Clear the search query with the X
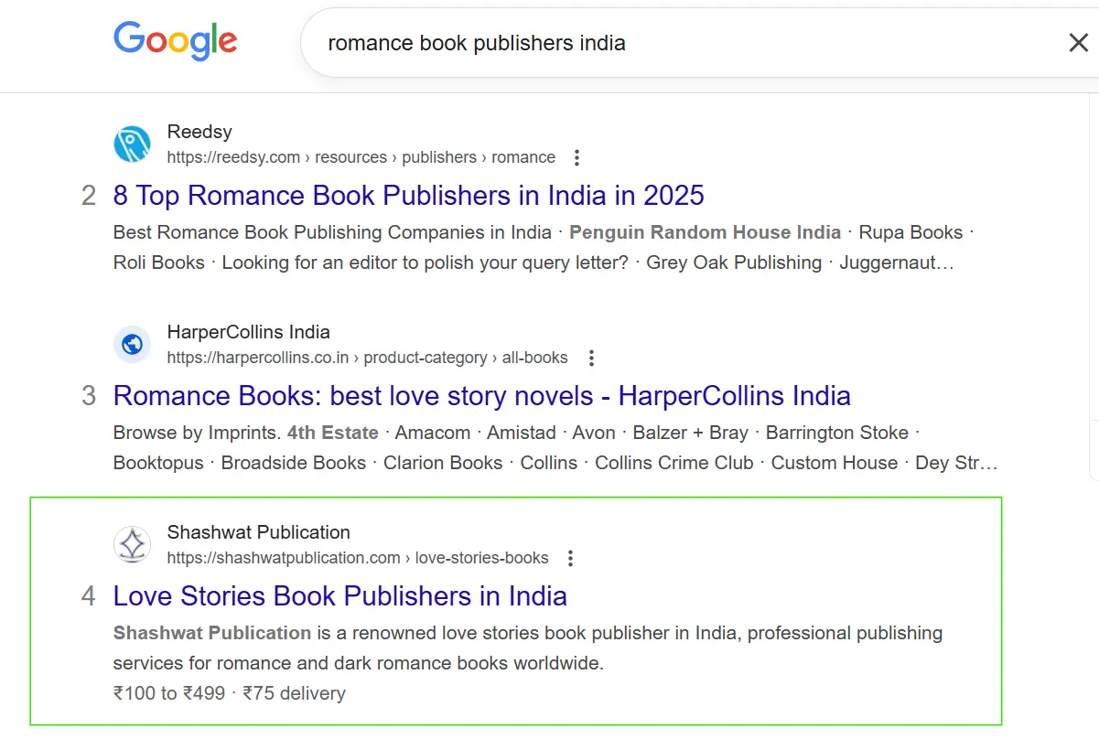Image resolution: width=1099 pixels, height=739 pixels. [1078, 43]
